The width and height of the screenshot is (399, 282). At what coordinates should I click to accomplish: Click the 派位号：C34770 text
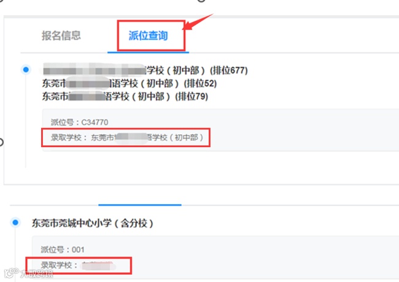click(x=79, y=122)
